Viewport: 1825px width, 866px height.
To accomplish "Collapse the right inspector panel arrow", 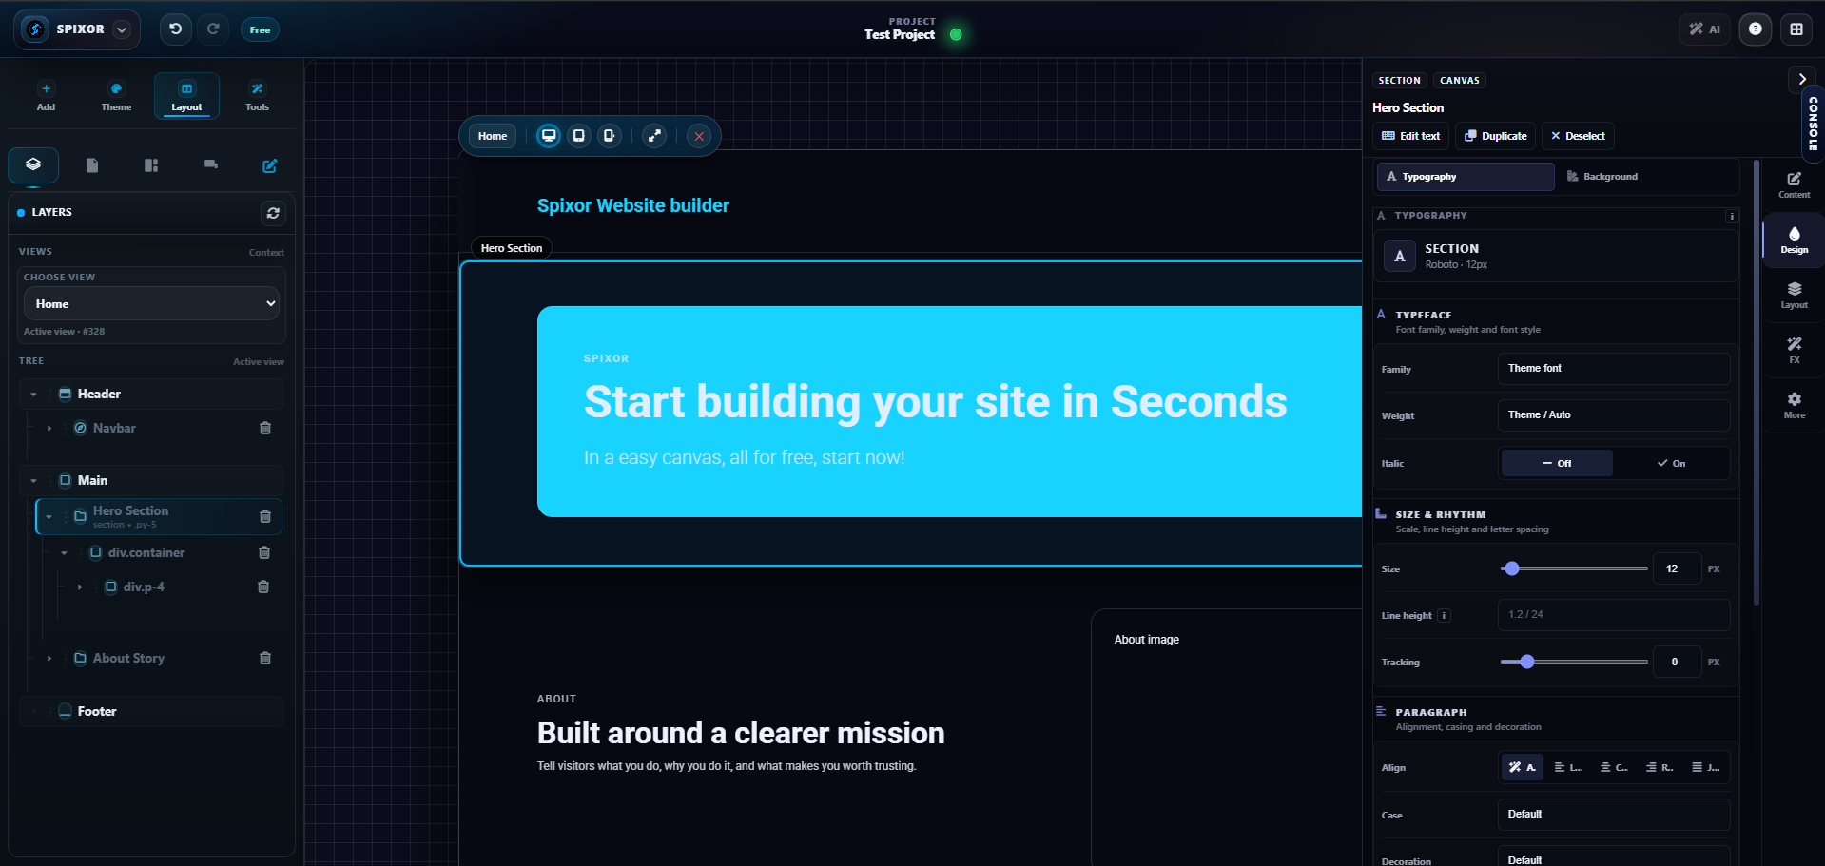I will coord(1801,79).
